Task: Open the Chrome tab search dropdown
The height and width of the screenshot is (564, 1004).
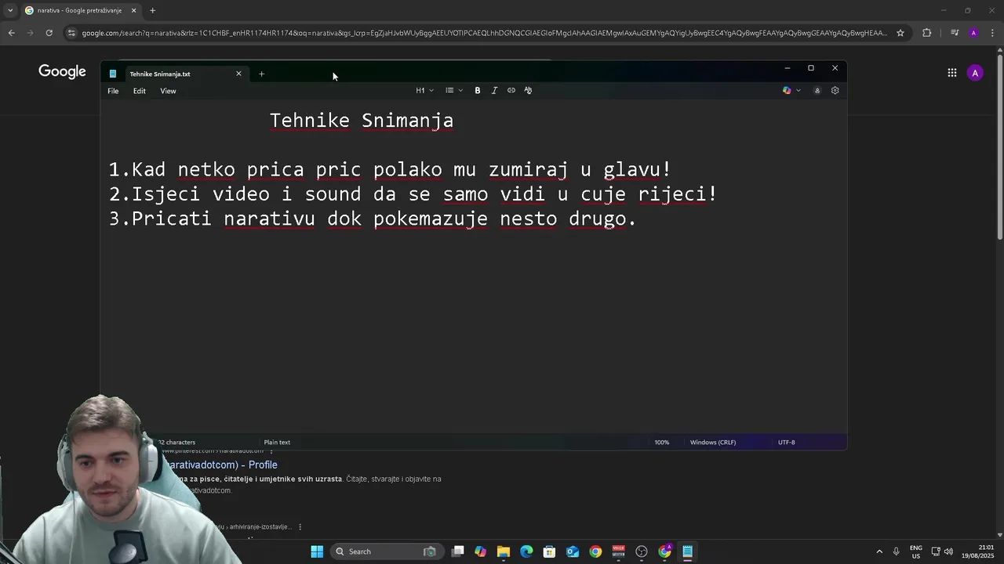Action: tap(10, 10)
